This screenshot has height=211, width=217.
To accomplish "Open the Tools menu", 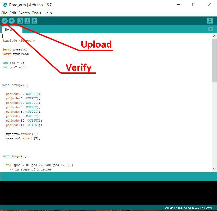I will 37,13.
